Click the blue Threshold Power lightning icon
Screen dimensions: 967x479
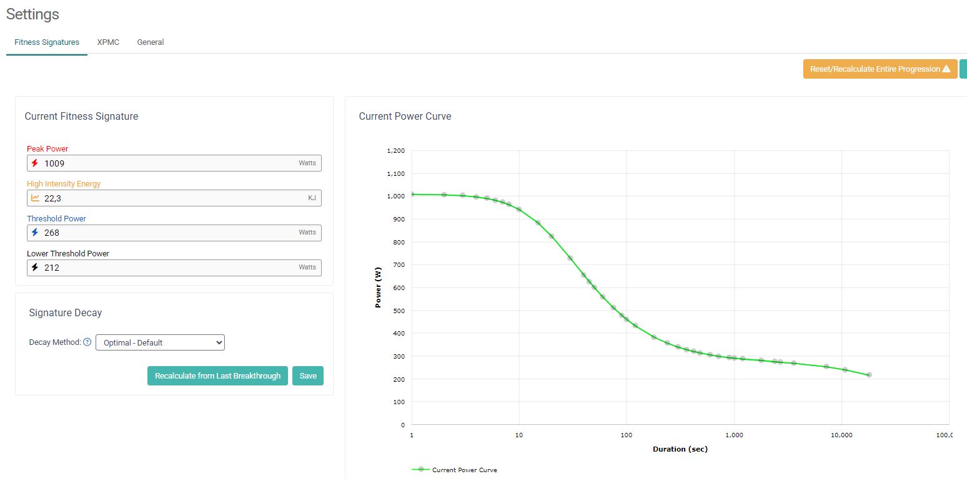[x=35, y=233]
